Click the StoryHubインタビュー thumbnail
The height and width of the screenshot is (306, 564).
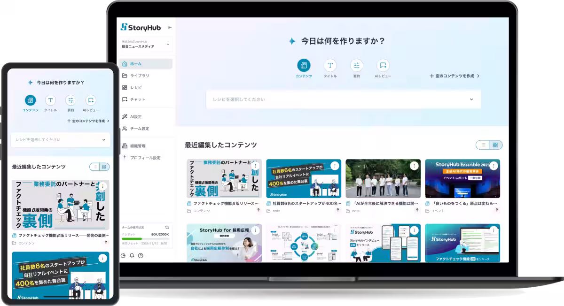click(x=383, y=243)
